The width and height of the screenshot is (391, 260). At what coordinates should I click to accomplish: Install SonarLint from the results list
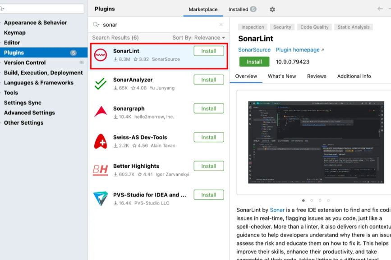[209, 51]
